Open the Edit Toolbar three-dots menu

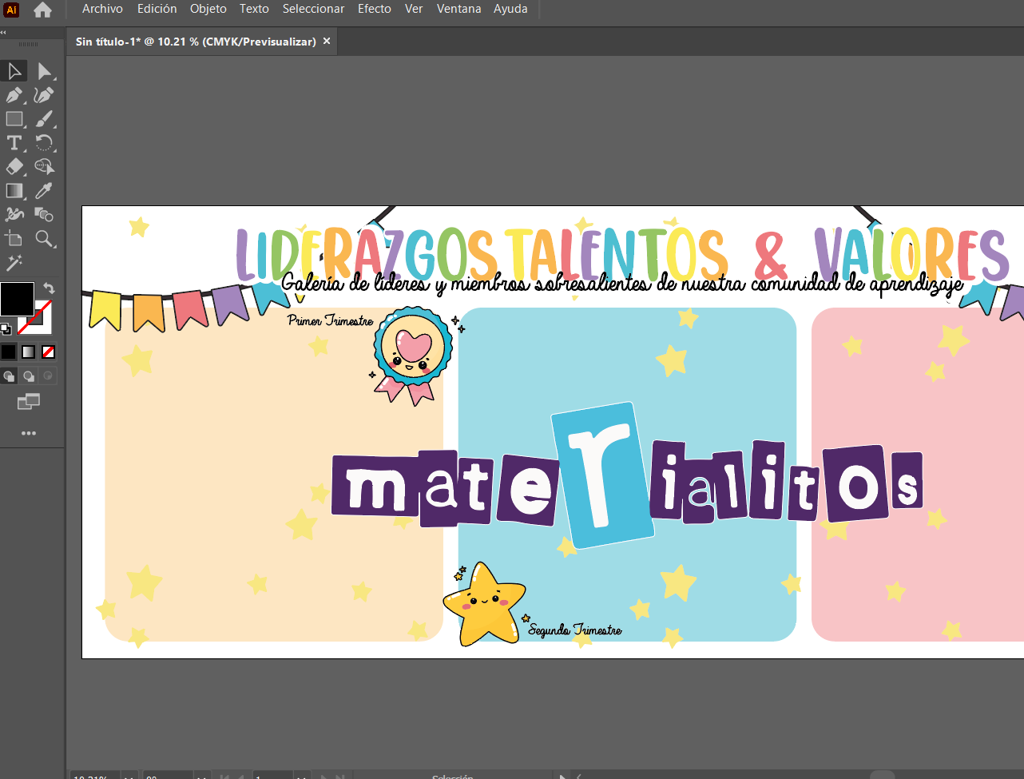(x=29, y=433)
